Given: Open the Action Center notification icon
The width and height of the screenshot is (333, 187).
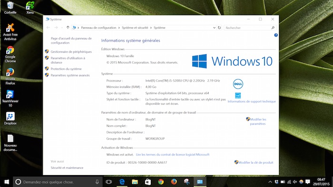Looking at the screenshot, I should tap(307, 182).
